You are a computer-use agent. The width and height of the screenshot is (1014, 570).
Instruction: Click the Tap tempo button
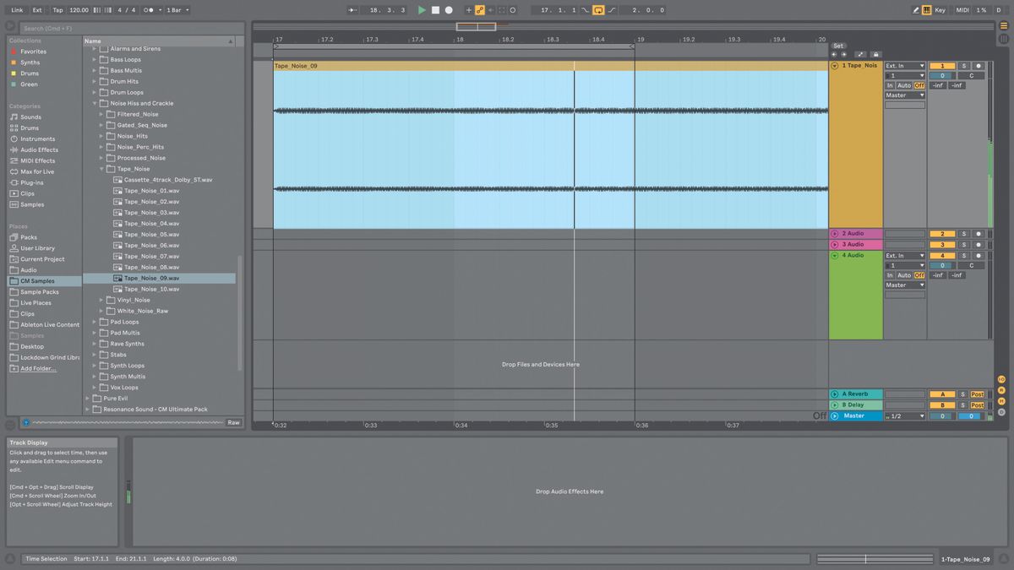pos(57,9)
